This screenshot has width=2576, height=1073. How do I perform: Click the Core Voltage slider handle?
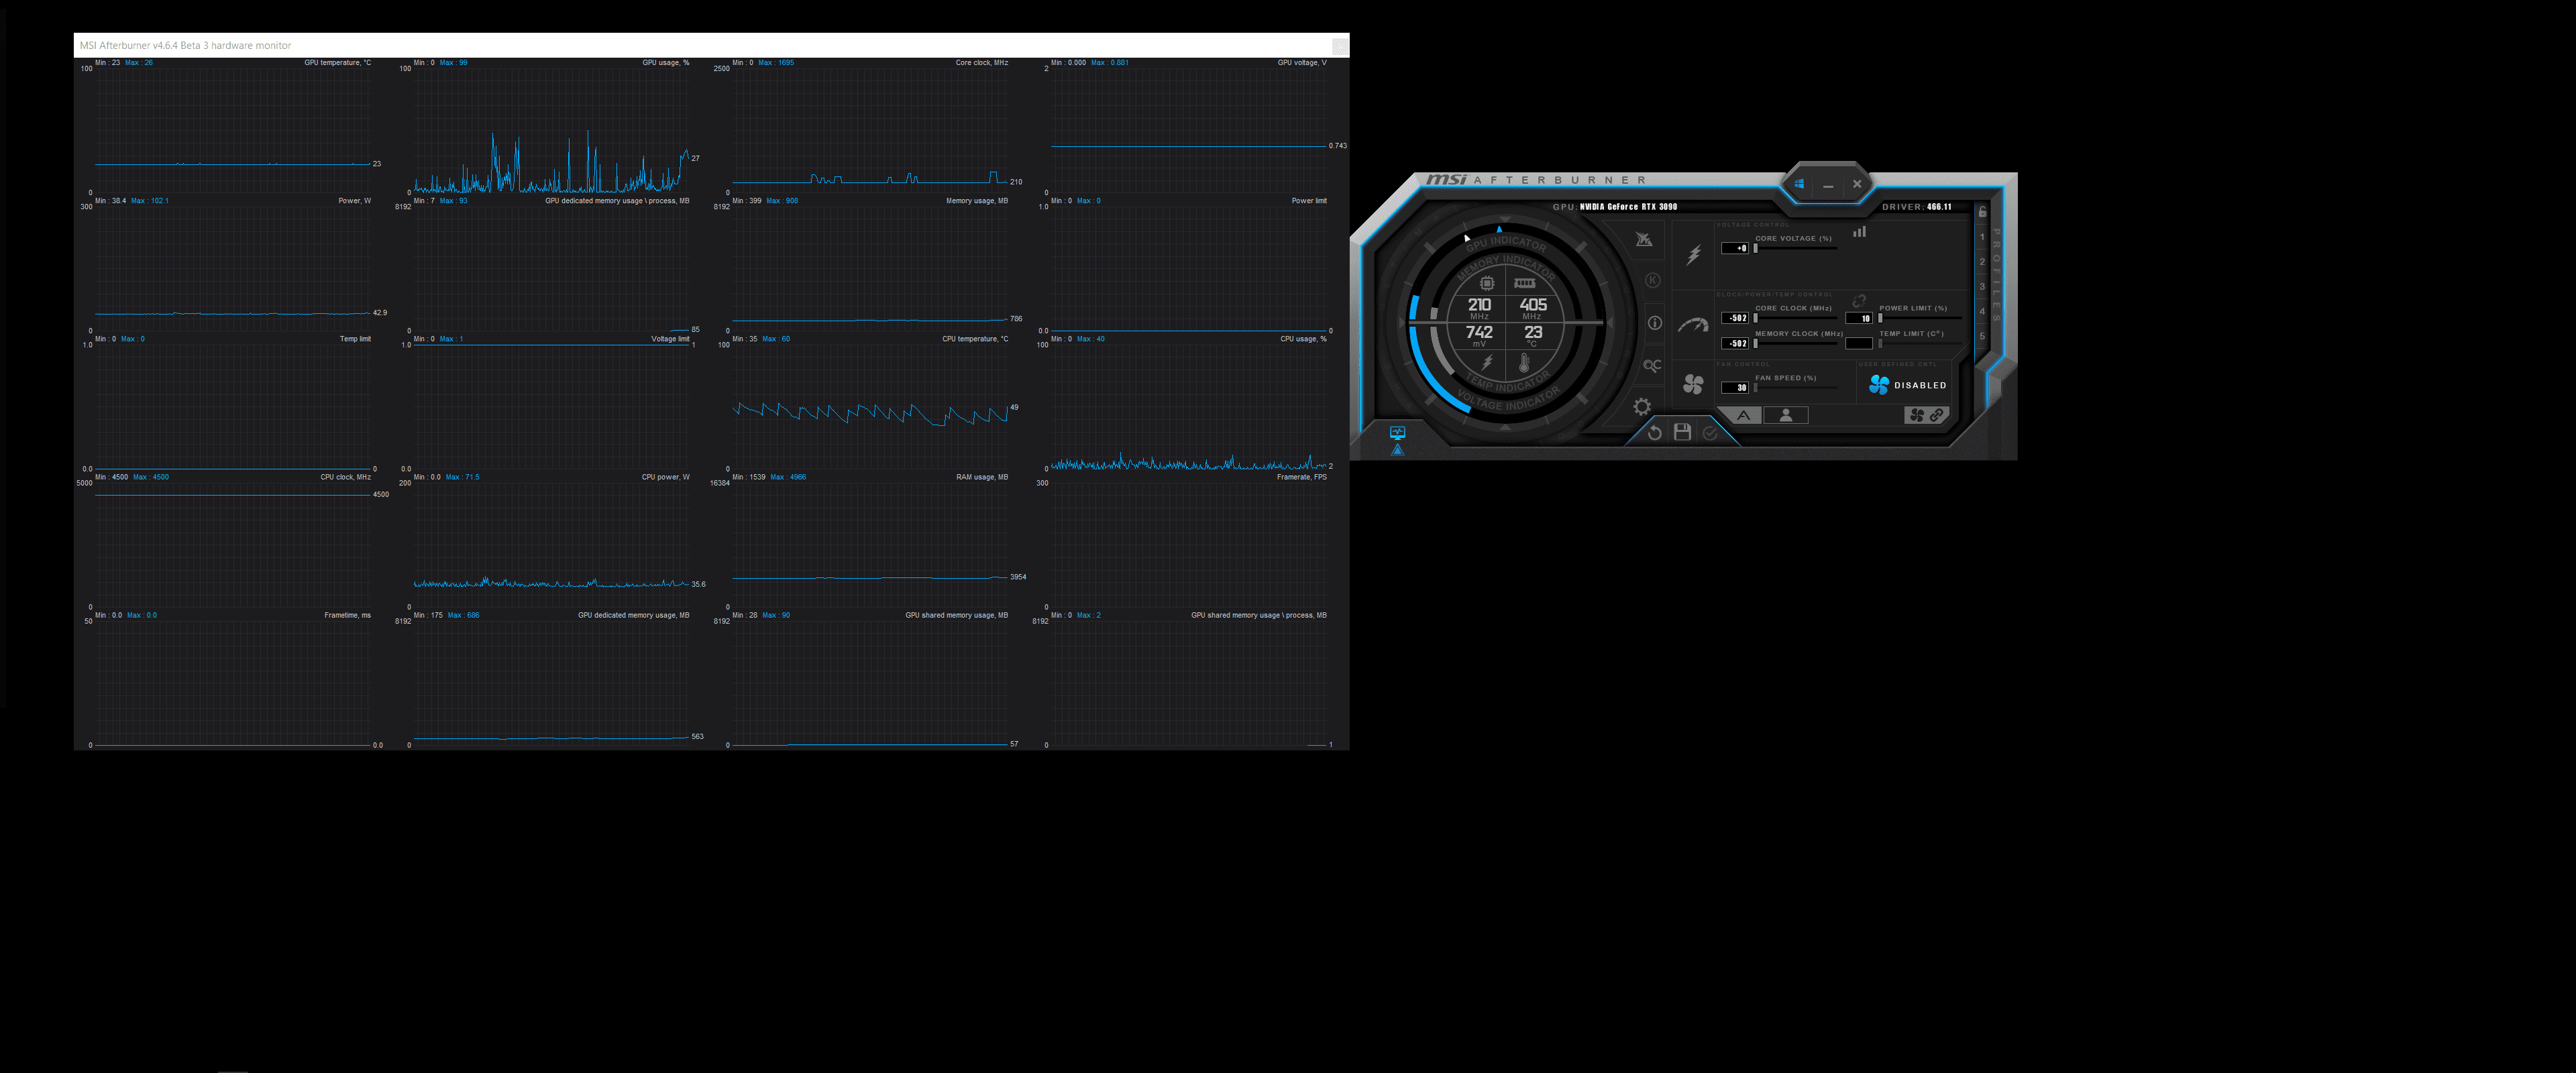coord(1756,248)
